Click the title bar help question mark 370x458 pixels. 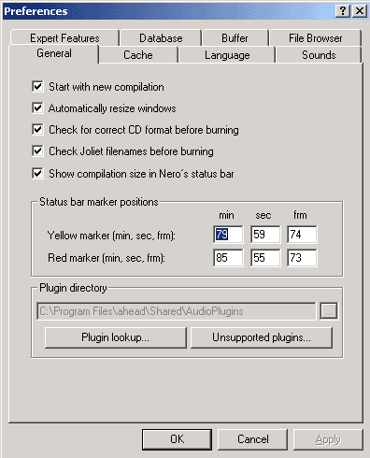point(343,11)
